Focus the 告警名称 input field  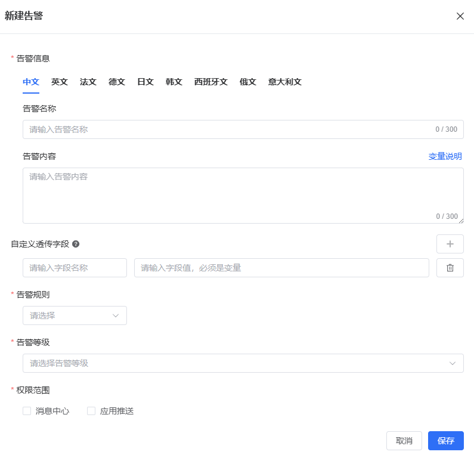[x=243, y=129]
